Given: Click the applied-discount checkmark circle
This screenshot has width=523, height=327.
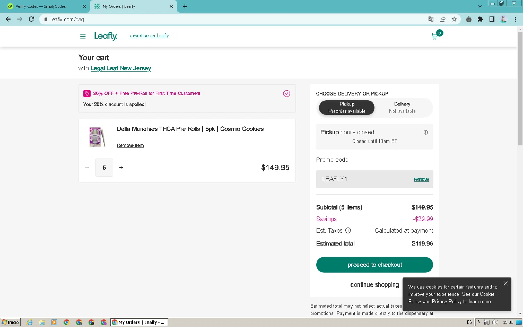Looking at the screenshot, I should click(x=287, y=93).
